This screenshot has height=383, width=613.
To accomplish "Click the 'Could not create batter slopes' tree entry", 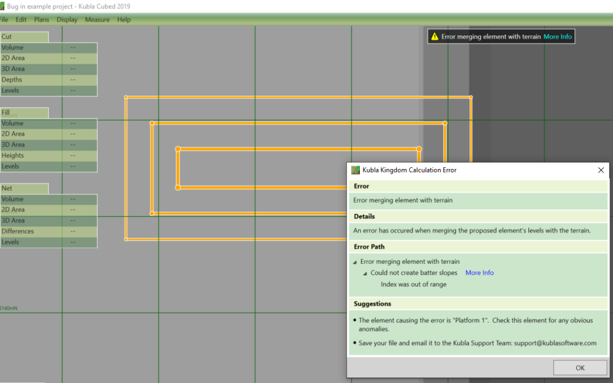I will click(x=414, y=273).
